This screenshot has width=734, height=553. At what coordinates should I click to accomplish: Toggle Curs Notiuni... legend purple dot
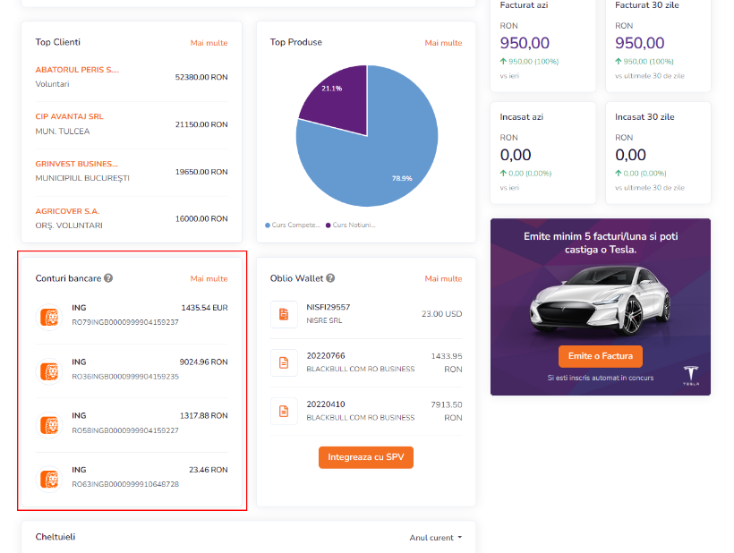(x=329, y=225)
